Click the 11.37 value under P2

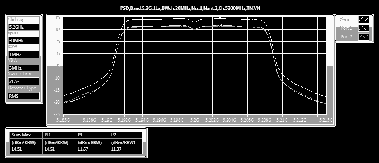click(116, 149)
